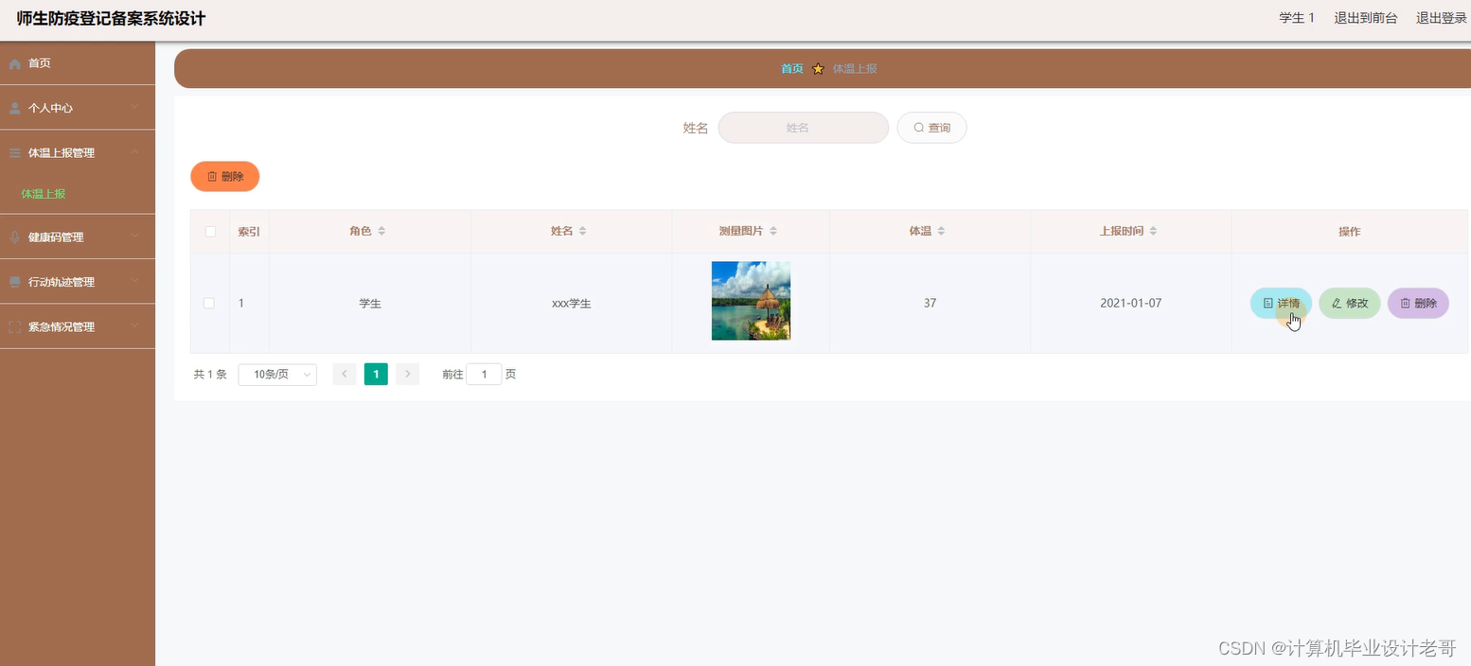Click the 共 1 条 total count text

210,375
